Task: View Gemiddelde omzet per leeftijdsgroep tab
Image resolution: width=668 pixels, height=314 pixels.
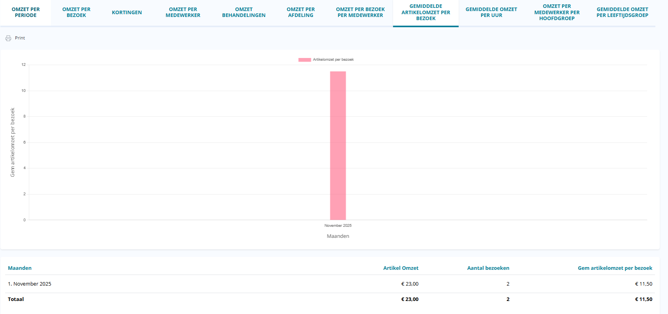Action: pos(622,13)
